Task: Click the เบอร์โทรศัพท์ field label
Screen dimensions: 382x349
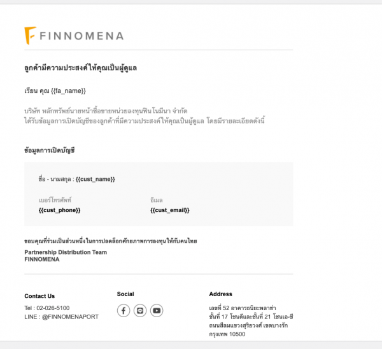Action: point(55,200)
